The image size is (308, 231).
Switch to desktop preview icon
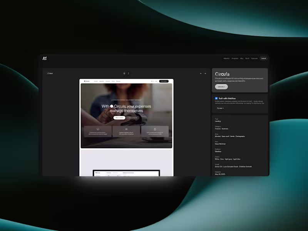click(x=124, y=74)
